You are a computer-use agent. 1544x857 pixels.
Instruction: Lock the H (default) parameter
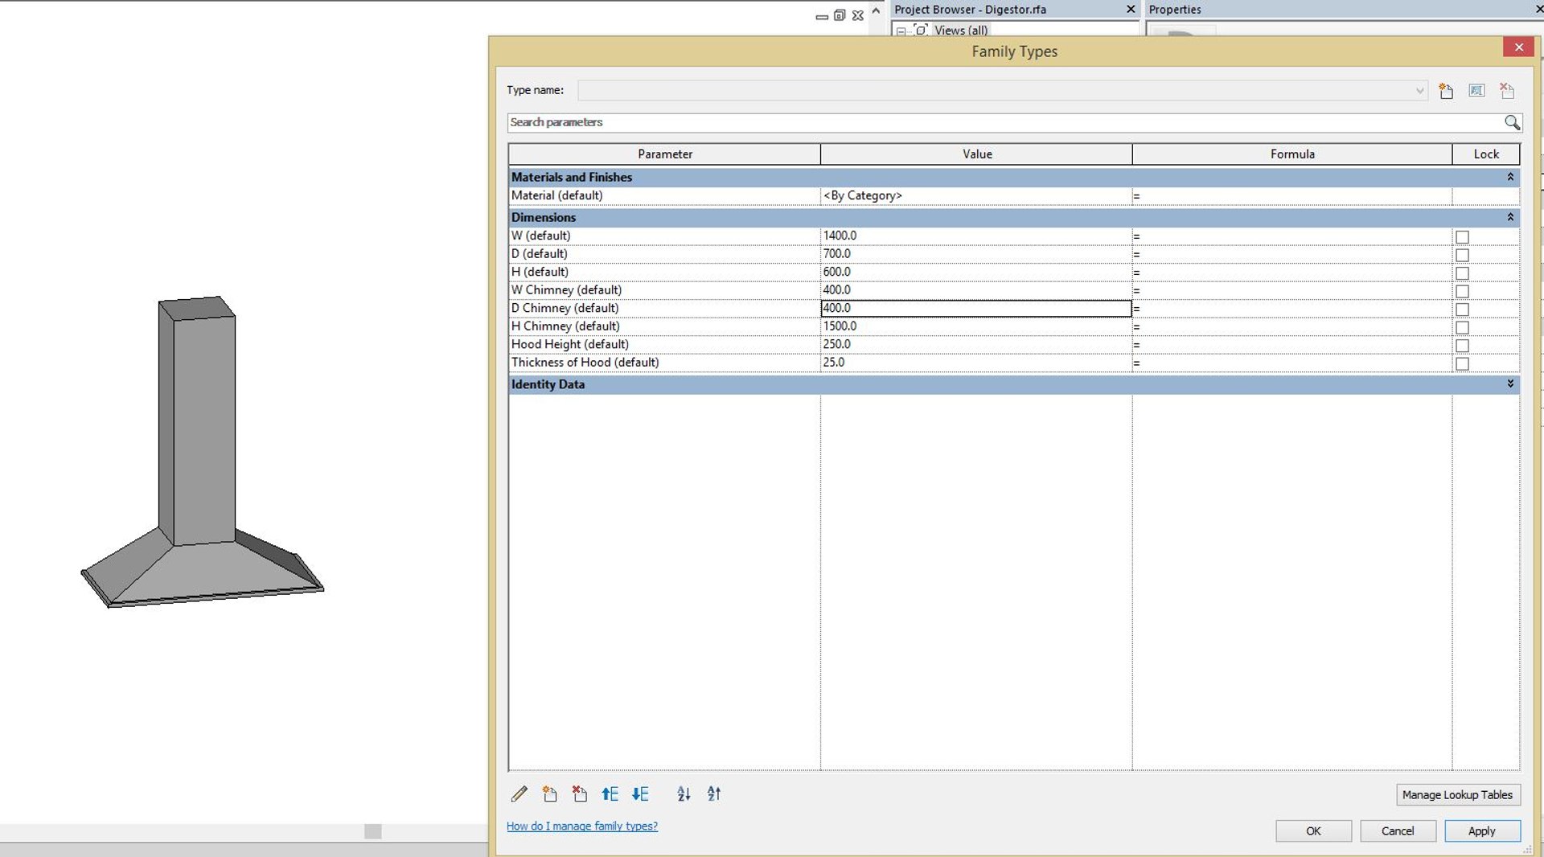click(1462, 273)
